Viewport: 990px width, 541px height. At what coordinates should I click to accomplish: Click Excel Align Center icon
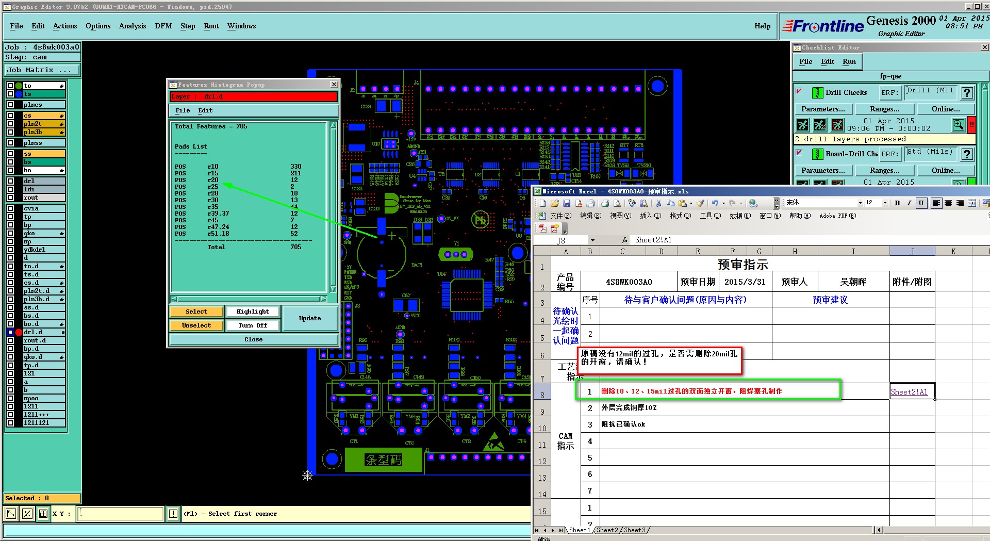click(948, 203)
